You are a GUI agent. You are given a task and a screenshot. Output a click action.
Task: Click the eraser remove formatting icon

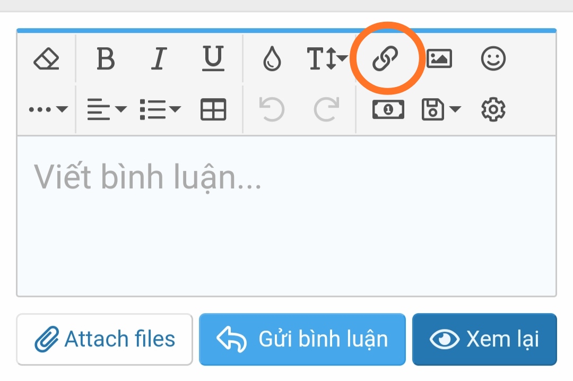46,58
